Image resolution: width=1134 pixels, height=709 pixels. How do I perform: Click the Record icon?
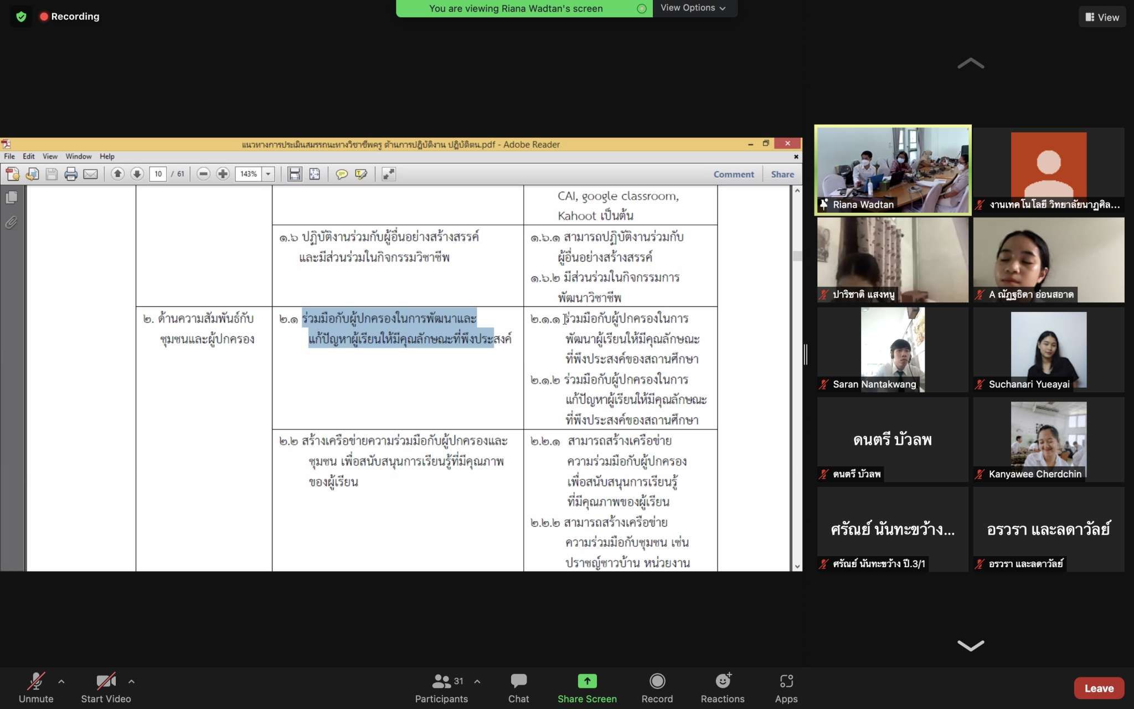pos(657,681)
